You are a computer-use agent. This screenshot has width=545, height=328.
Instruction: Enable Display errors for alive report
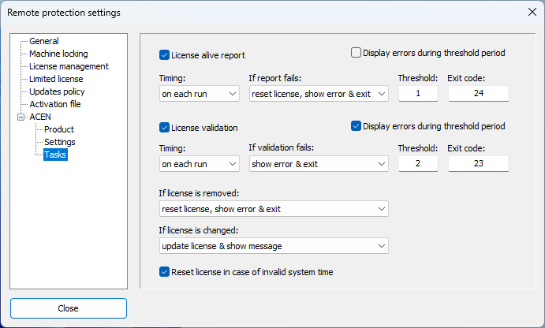[356, 53]
